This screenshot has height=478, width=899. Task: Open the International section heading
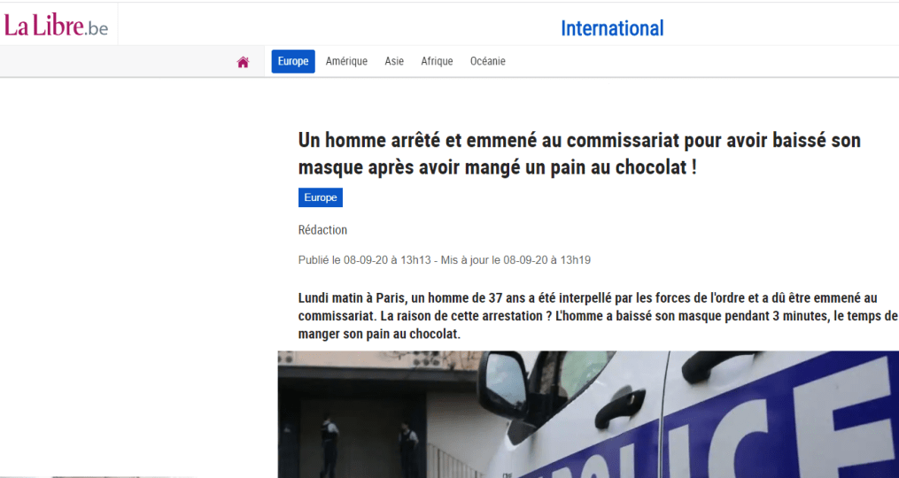tap(612, 28)
